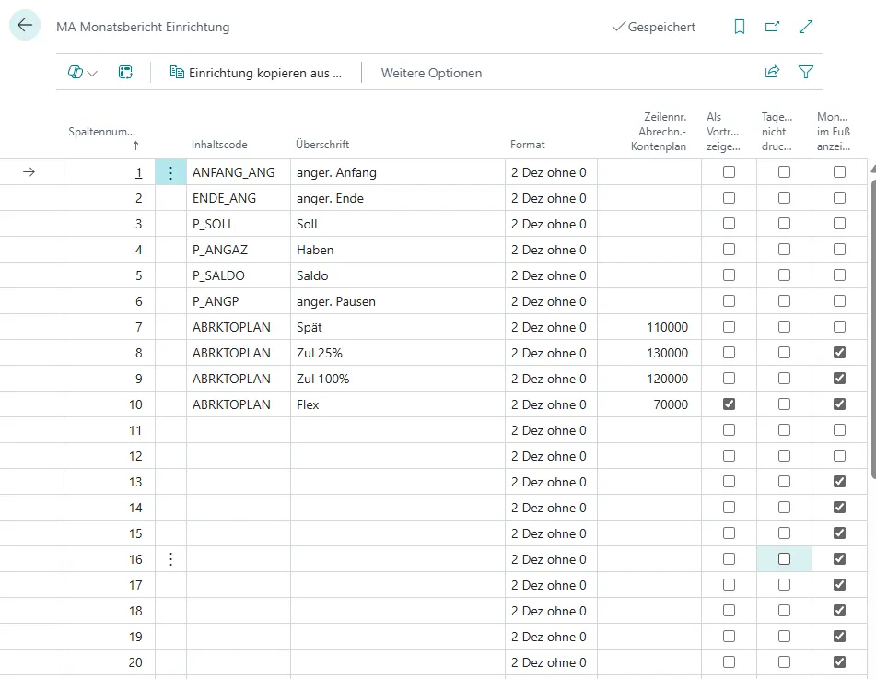The image size is (876, 679).
Task: Open Weitere Optionen menu
Action: pyautogui.click(x=431, y=73)
